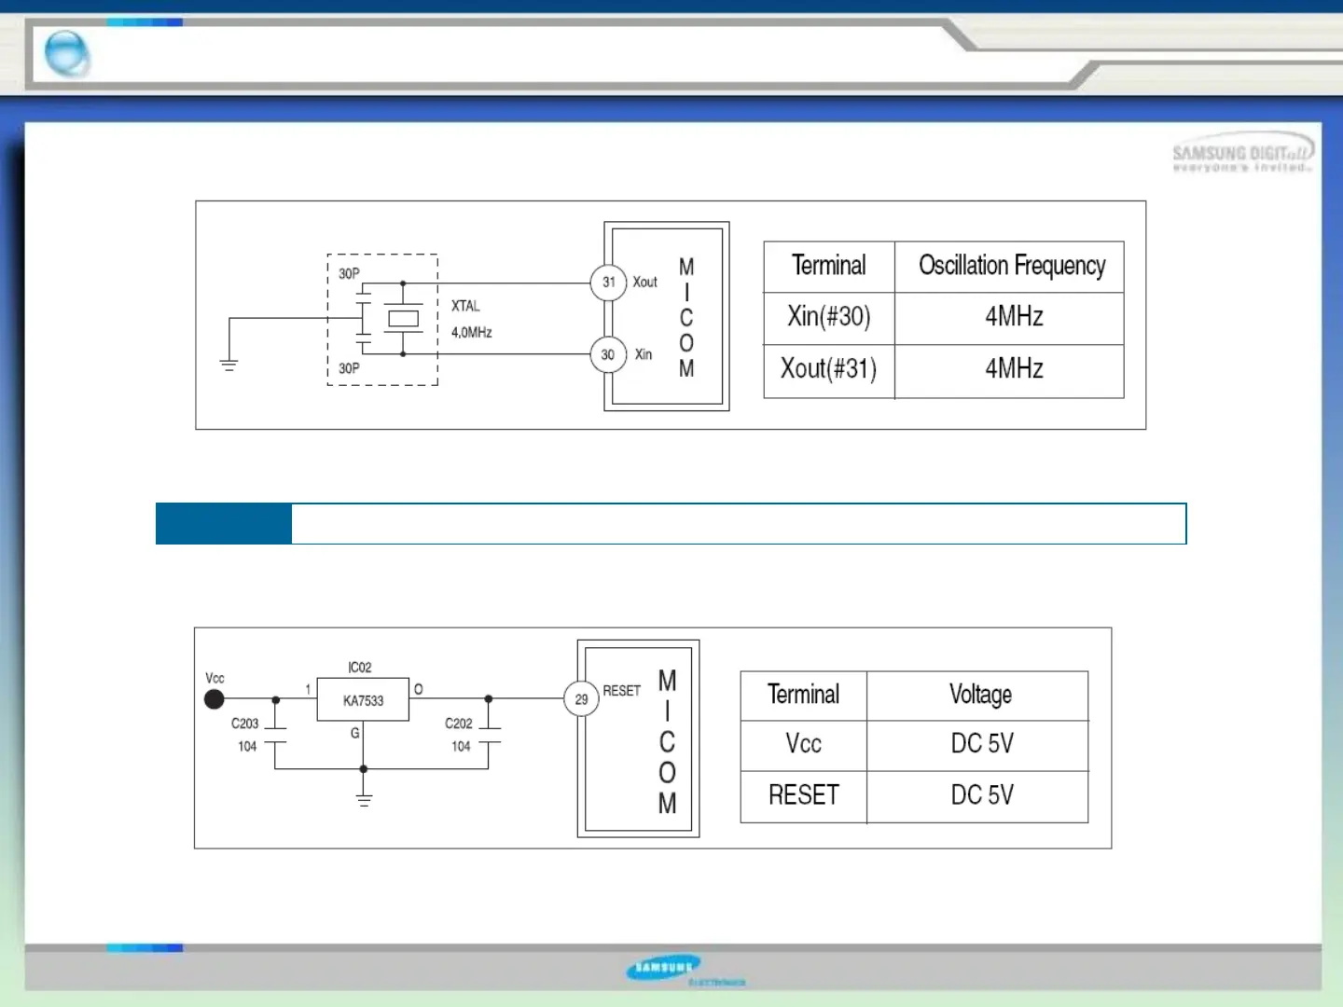Select the "RESET" cell in the voltage table
1343x1007 pixels.
point(803,795)
